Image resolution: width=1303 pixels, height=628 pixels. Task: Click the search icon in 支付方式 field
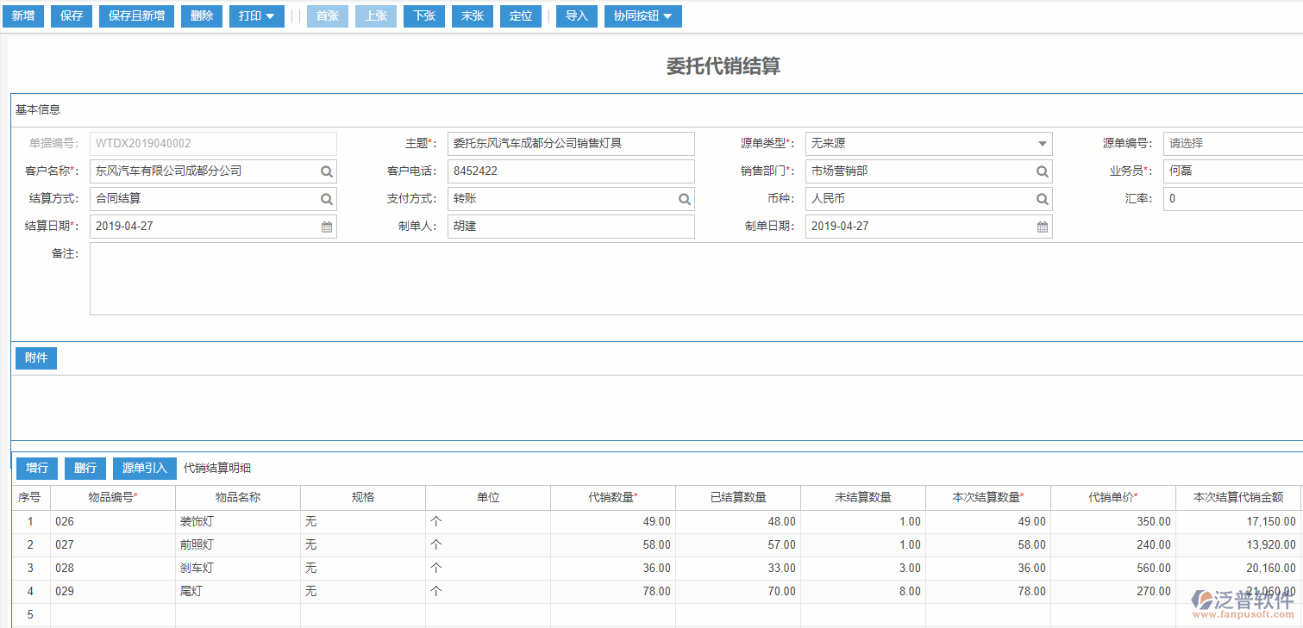(684, 199)
